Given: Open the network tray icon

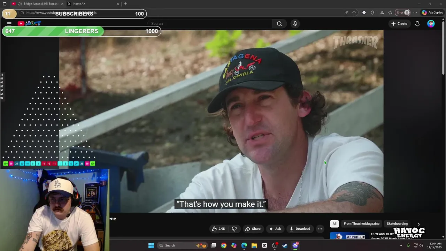Looking at the screenshot, I should pyautogui.click(x=415, y=245).
